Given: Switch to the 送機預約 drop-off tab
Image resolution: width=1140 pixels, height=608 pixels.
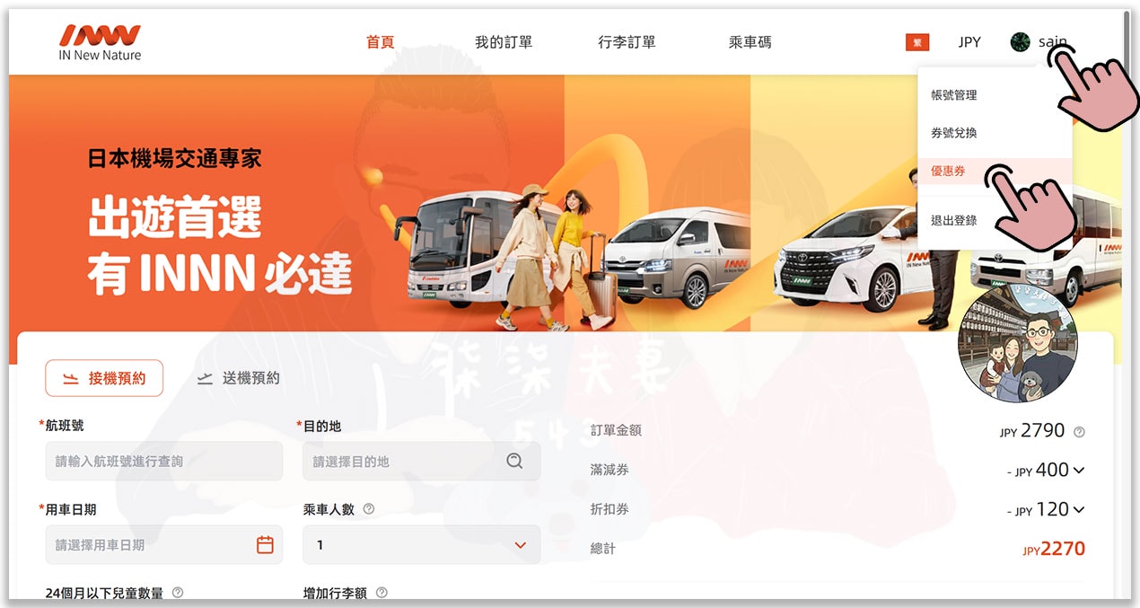Looking at the screenshot, I should (x=239, y=378).
